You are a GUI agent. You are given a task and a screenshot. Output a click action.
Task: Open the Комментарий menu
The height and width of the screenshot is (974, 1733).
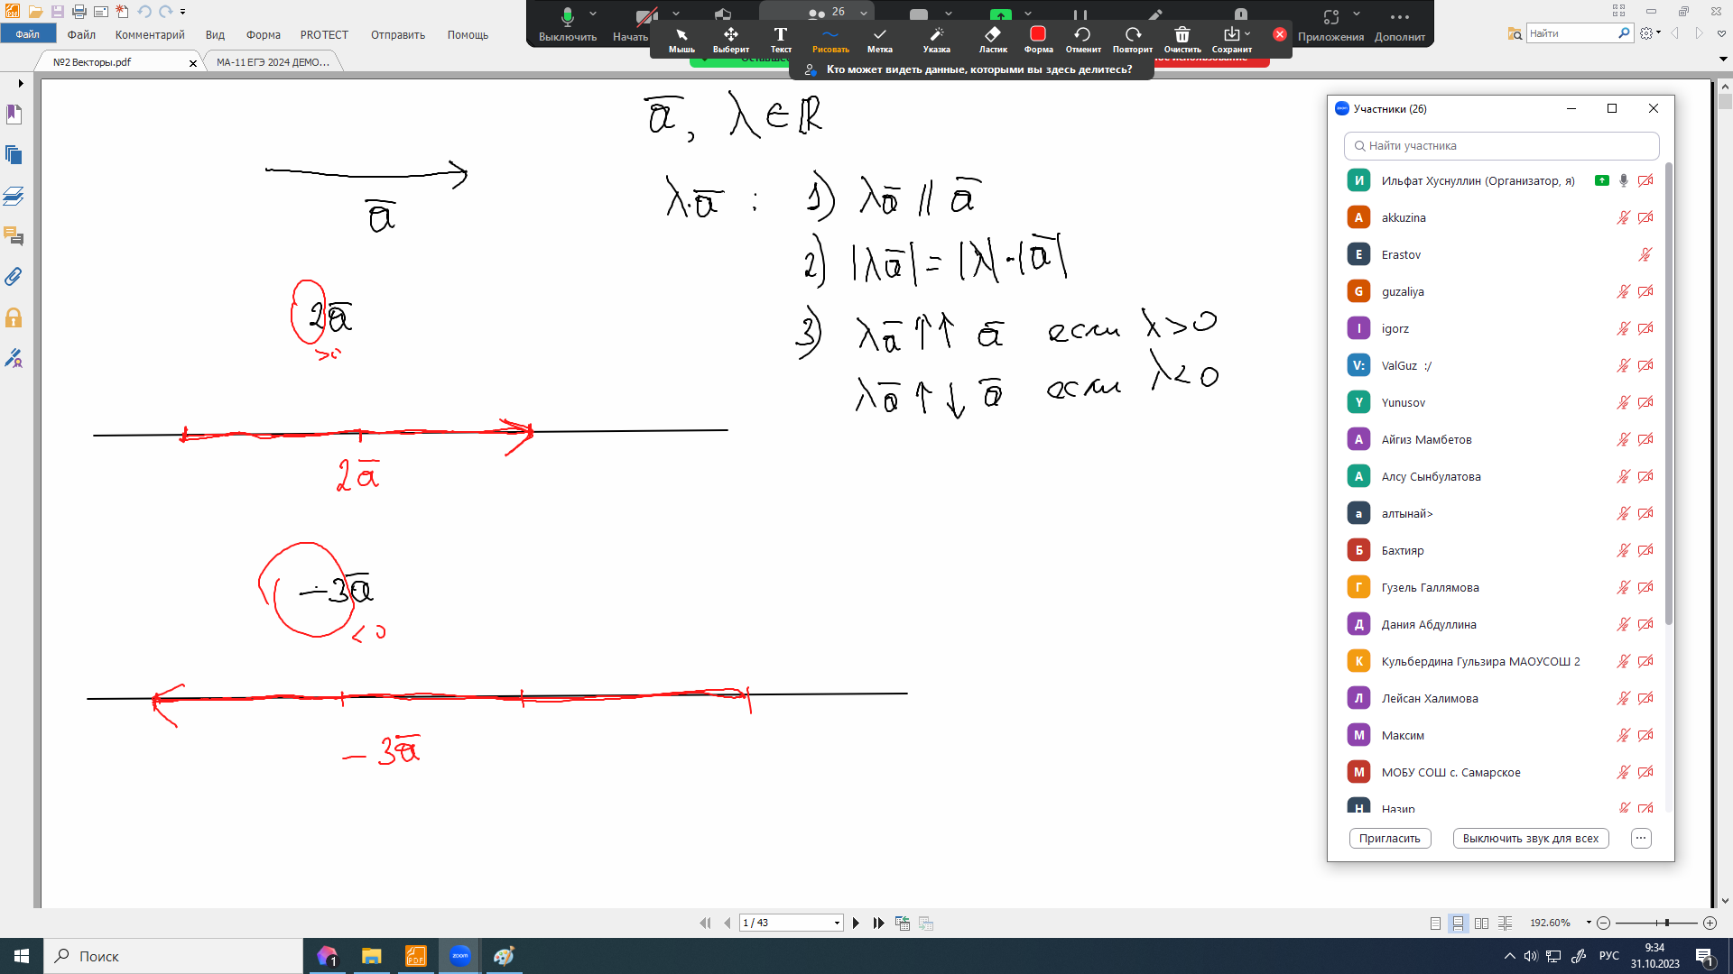pyautogui.click(x=150, y=35)
